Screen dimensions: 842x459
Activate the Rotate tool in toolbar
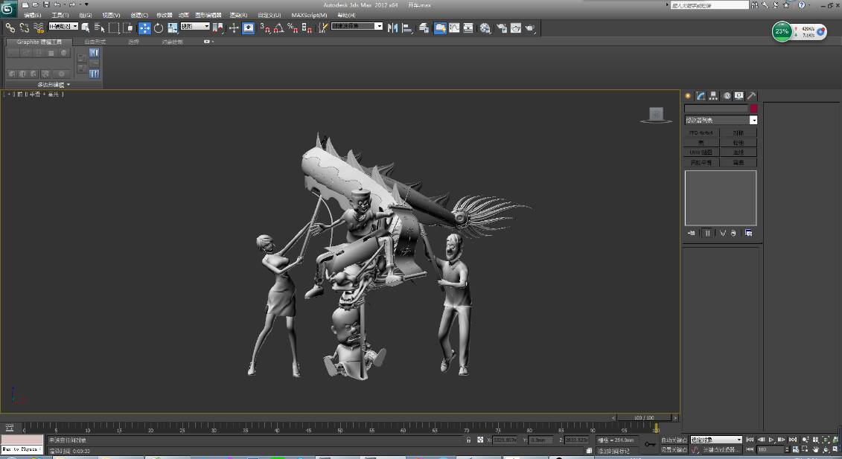158,28
